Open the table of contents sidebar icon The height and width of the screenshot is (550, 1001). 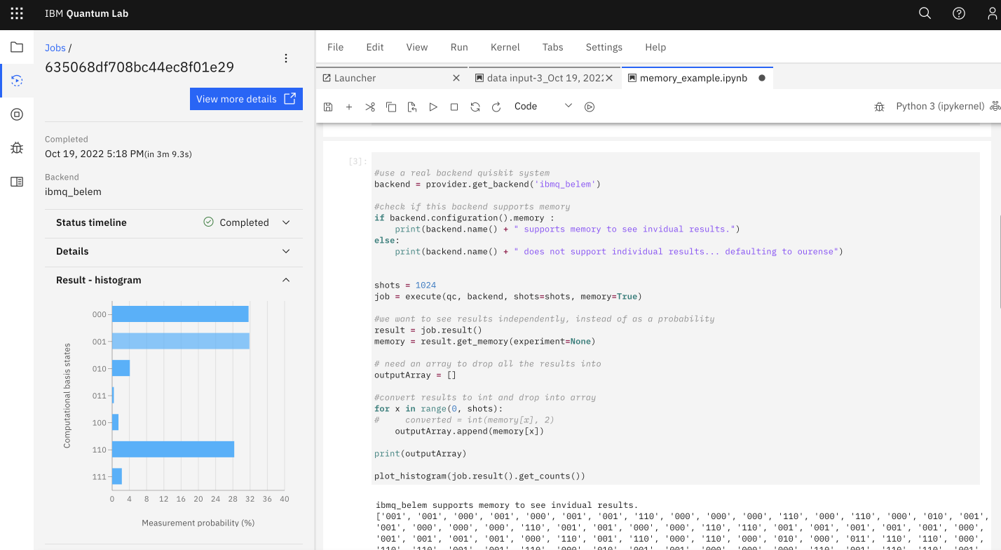pyautogui.click(x=17, y=182)
